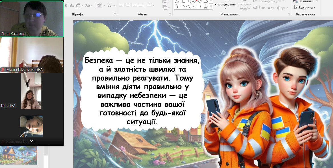Click the align text left icon

pos(122,5)
